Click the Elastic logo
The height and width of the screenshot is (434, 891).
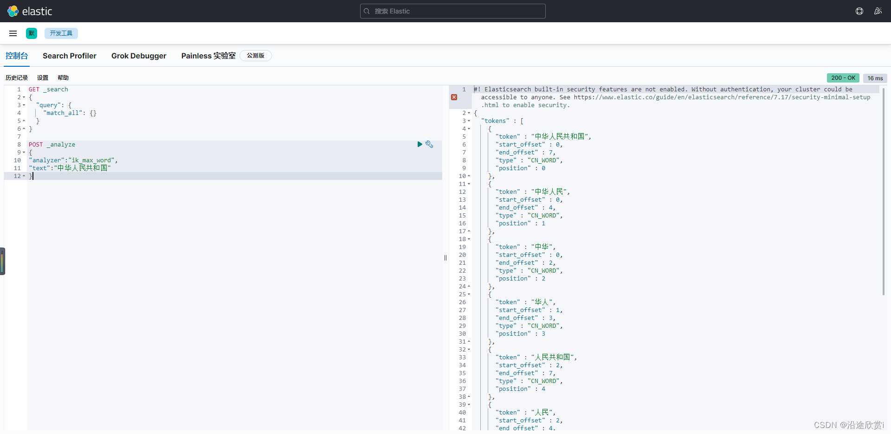coord(30,11)
